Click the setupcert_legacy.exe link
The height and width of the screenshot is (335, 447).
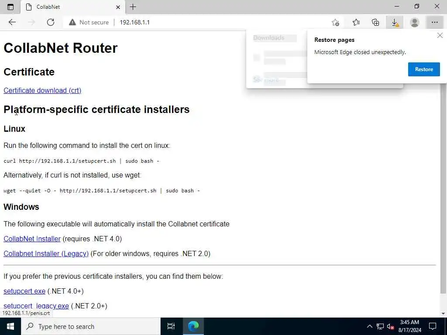[36, 306]
